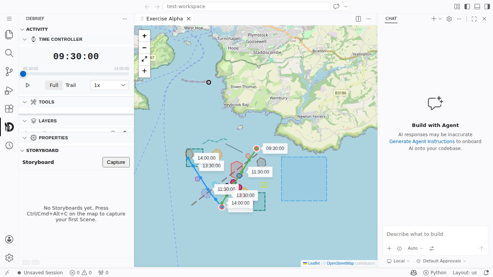Open the Search view icon
The width and height of the screenshot is (493, 277).
pos(9,53)
